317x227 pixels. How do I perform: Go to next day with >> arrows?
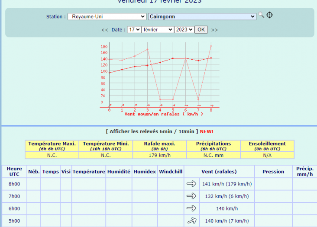pyautogui.click(x=214, y=30)
